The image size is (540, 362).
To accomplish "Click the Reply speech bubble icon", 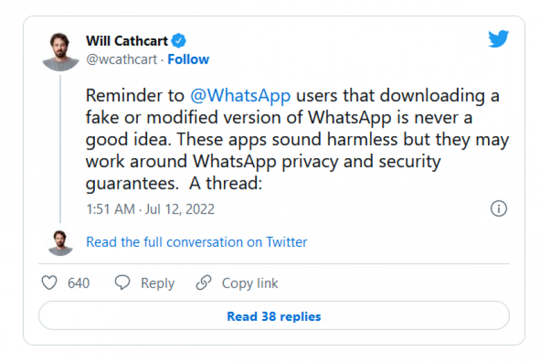I will click(x=122, y=283).
